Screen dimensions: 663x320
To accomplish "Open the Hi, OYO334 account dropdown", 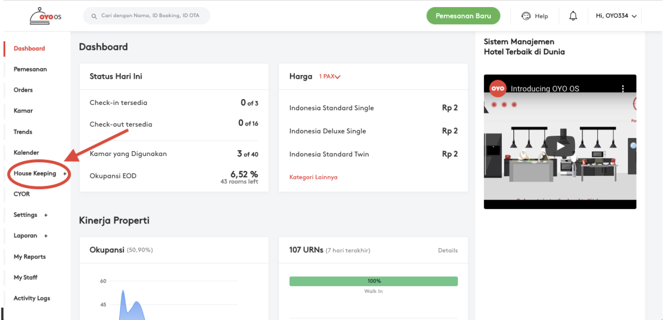I will (x=616, y=16).
